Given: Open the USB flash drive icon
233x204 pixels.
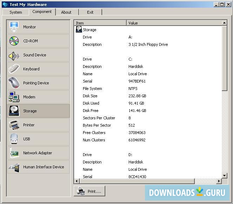Looking at the screenshot, I should tap(14, 139).
